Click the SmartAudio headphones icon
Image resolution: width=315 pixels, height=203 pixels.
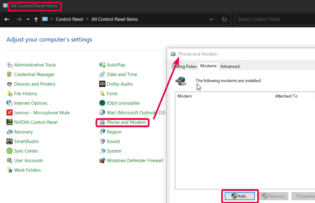(x=9, y=141)
